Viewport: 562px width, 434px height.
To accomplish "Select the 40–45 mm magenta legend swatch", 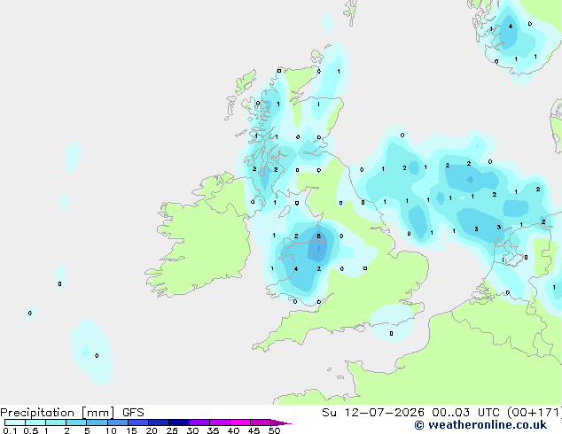I will tap(240, 422).
